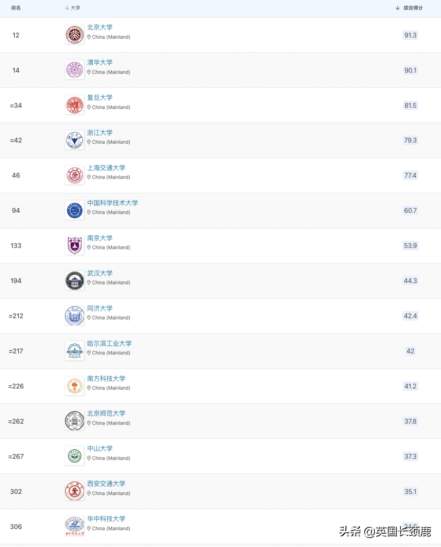Click the Tsinghua University purple logo
Image resolution: width=441 pixels, height=547 pixels.
[x=74, y=70]
